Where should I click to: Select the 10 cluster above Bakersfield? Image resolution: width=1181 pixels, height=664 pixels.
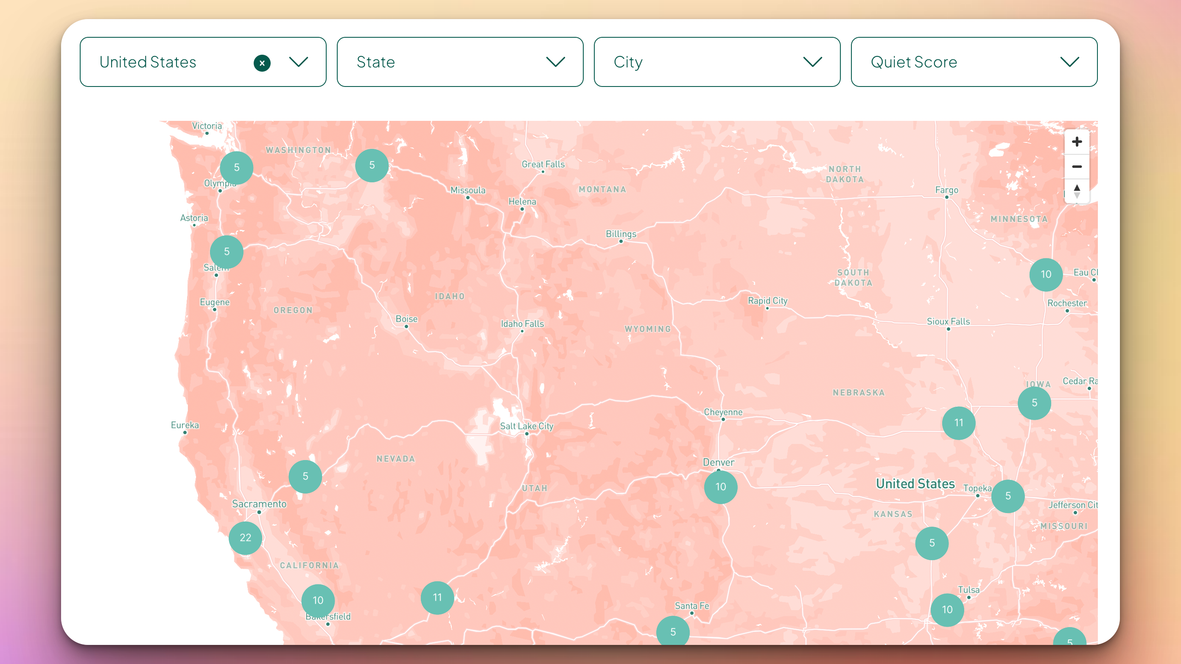click(x=318, y=600)
